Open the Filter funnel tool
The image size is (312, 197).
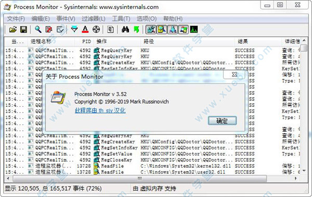tap(74, 30)
